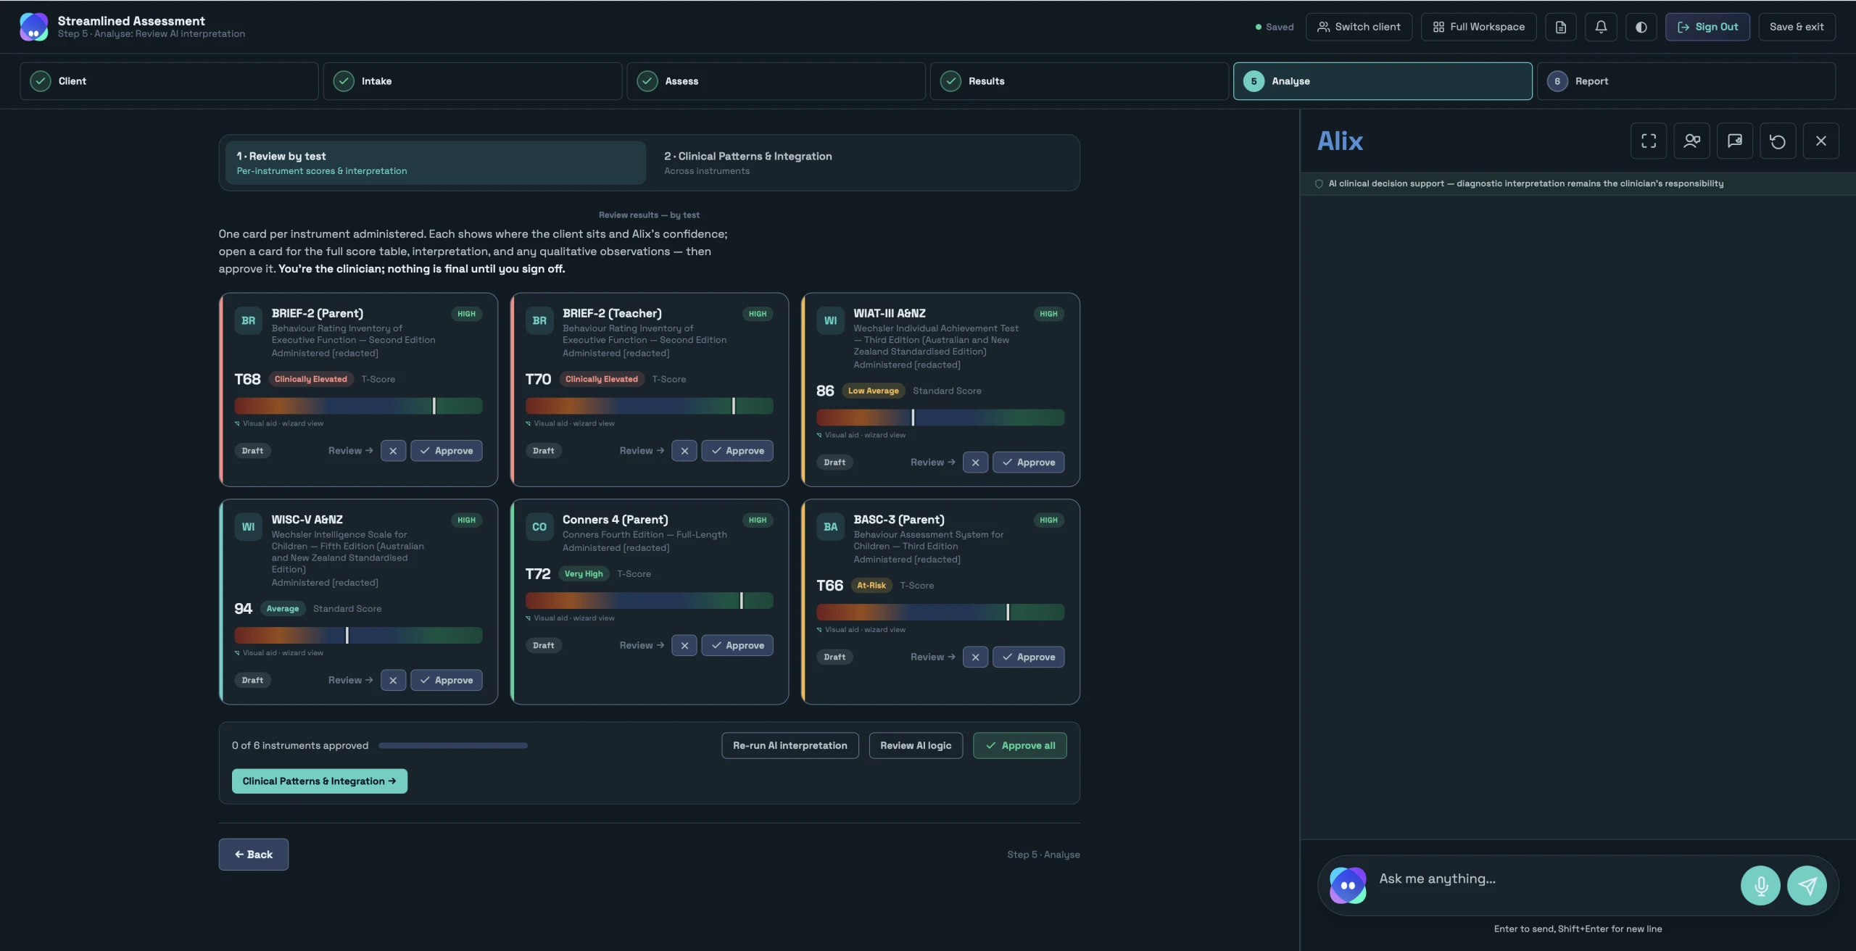Reject the BRIEF-2 (Parent) interpretation
Screen dimensions: 1856x951
tap(393, 451)
